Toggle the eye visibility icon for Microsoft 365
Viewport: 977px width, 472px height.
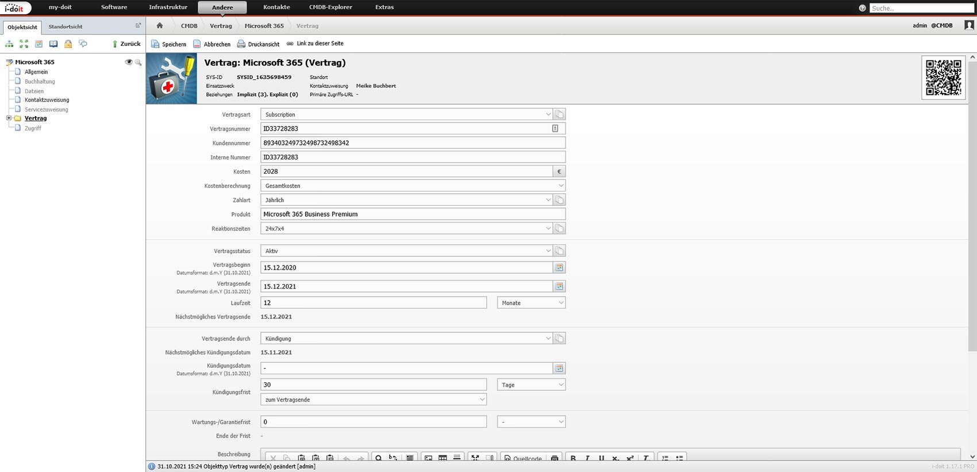pyautogui.click(x=129, y=62)
